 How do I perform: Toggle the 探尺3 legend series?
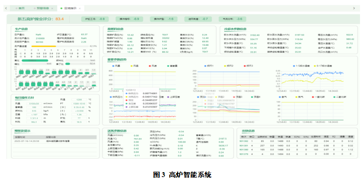[x=248, y=66]
